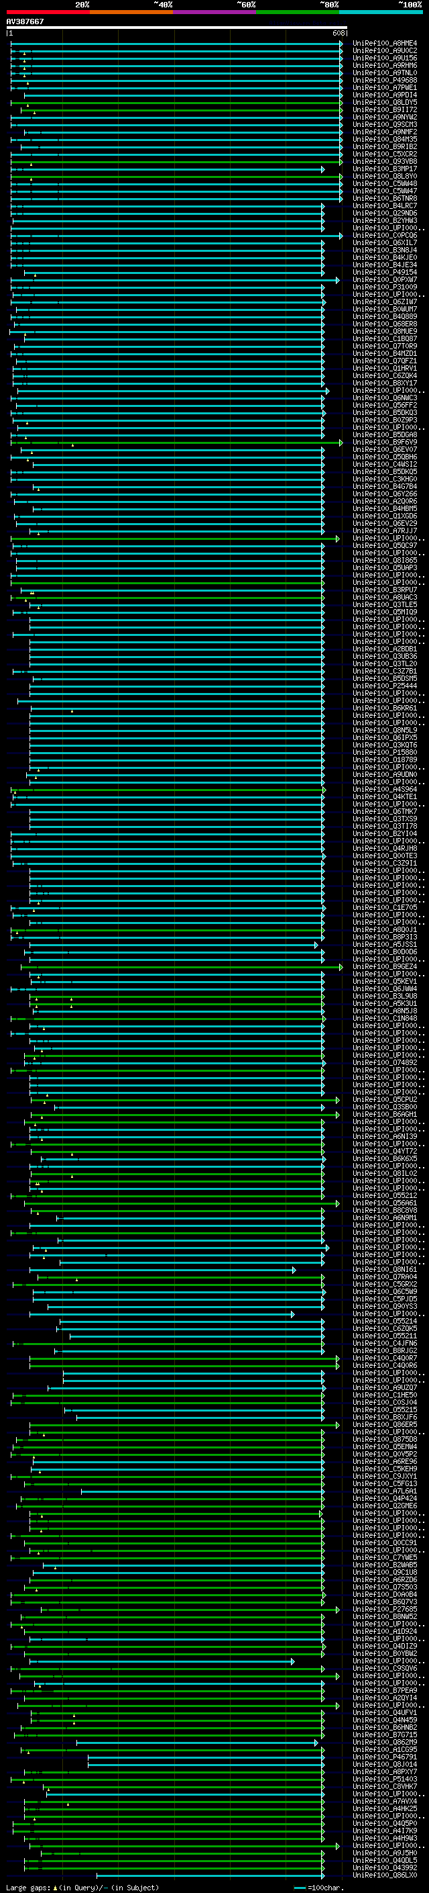
Task: Select label UniRef100_Q9SCM3
Action: coord(385,125)
